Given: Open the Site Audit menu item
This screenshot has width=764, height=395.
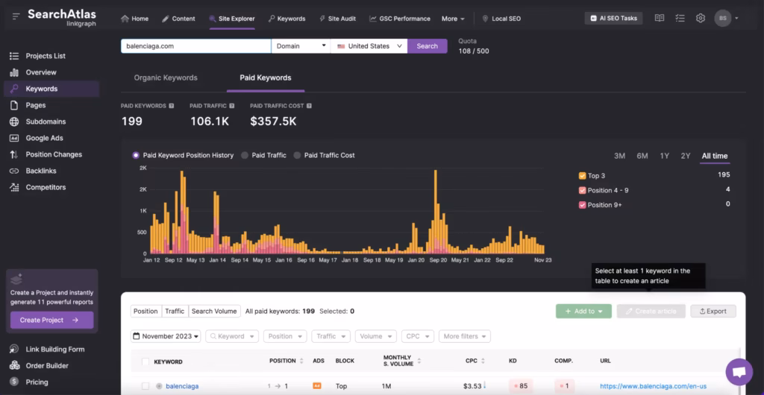Looking at the screenshot, I should (342, 19).
